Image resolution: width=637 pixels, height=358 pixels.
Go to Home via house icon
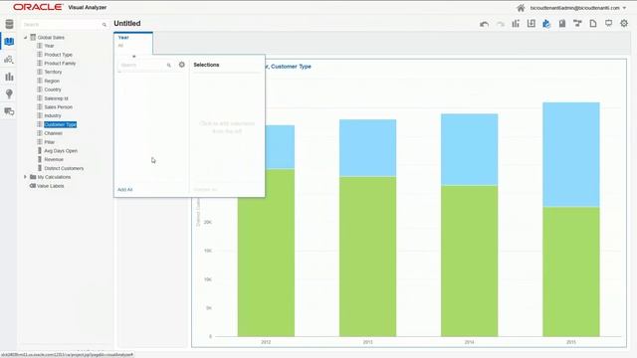coord(521,8)
